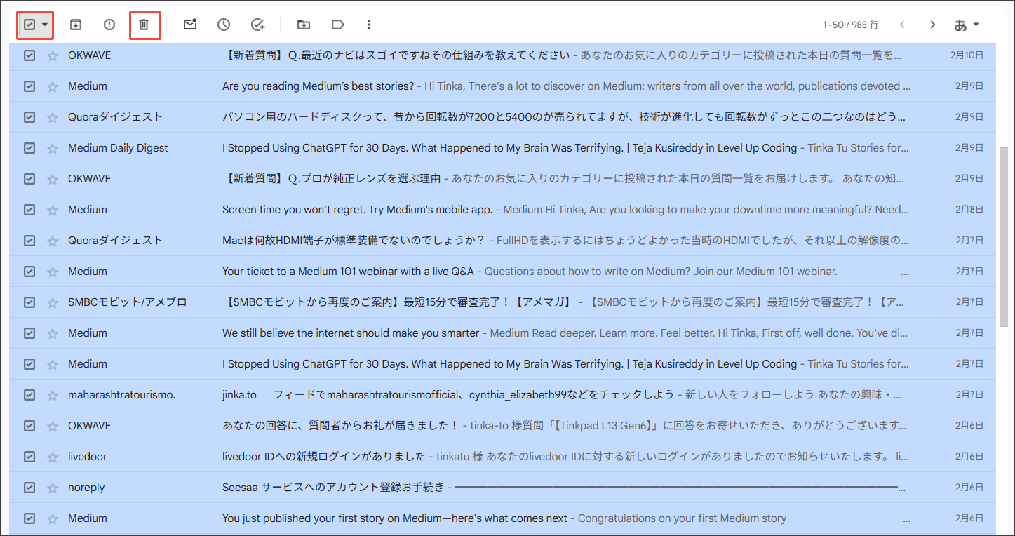Star the Quoraダイジェスト email about hard disks
The height and width of the screenshot is (536, 1015).
(53, 116)
